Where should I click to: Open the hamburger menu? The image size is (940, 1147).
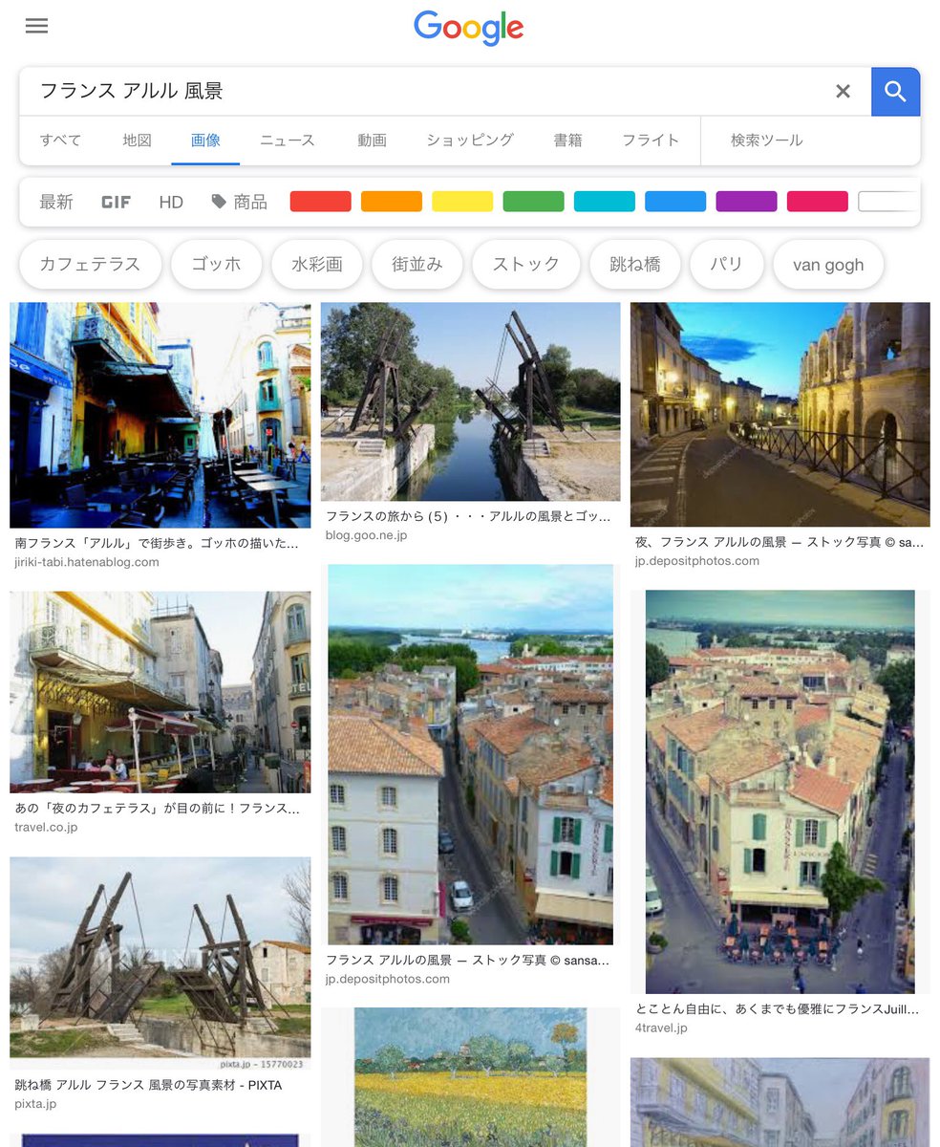click(x=36, y=26)
